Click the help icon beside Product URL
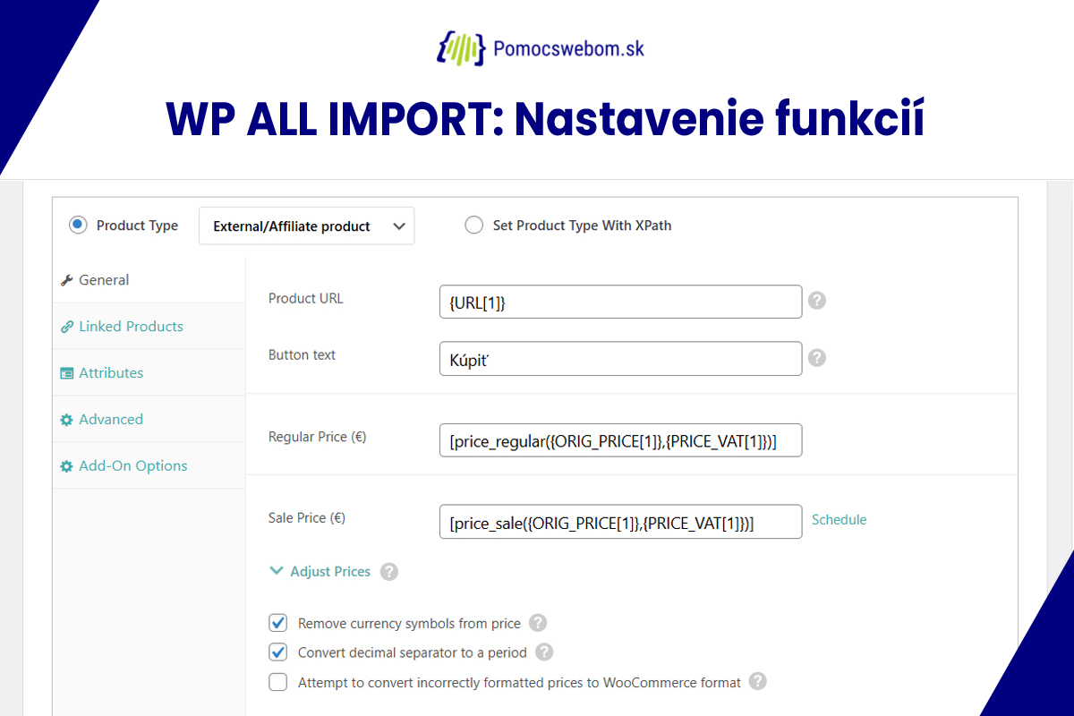 point(816,301)
